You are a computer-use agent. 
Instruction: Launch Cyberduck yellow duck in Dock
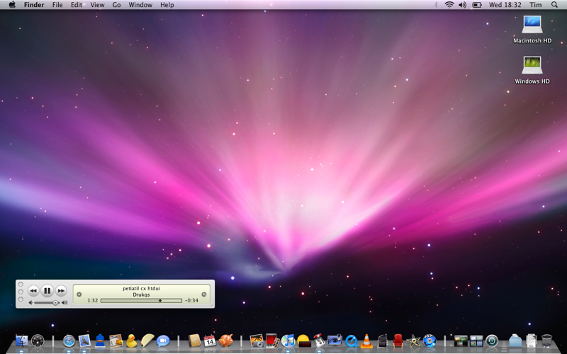click(x=132, y=341)
